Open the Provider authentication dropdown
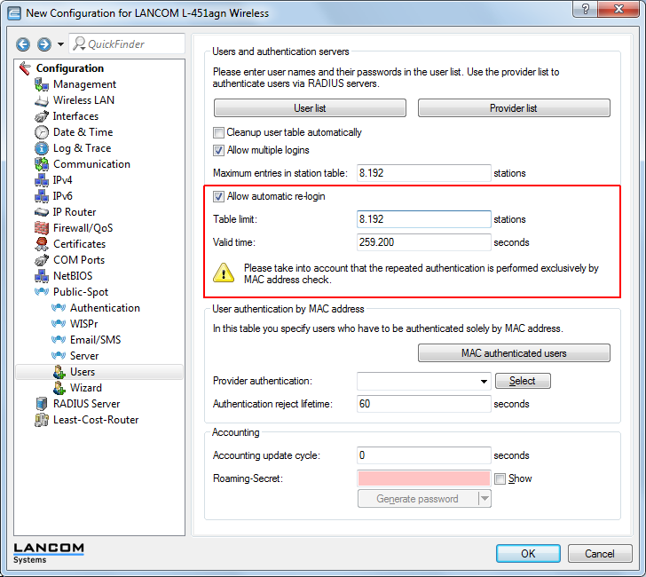The width and height of the screenshot is (646, 577). [483, 381]
